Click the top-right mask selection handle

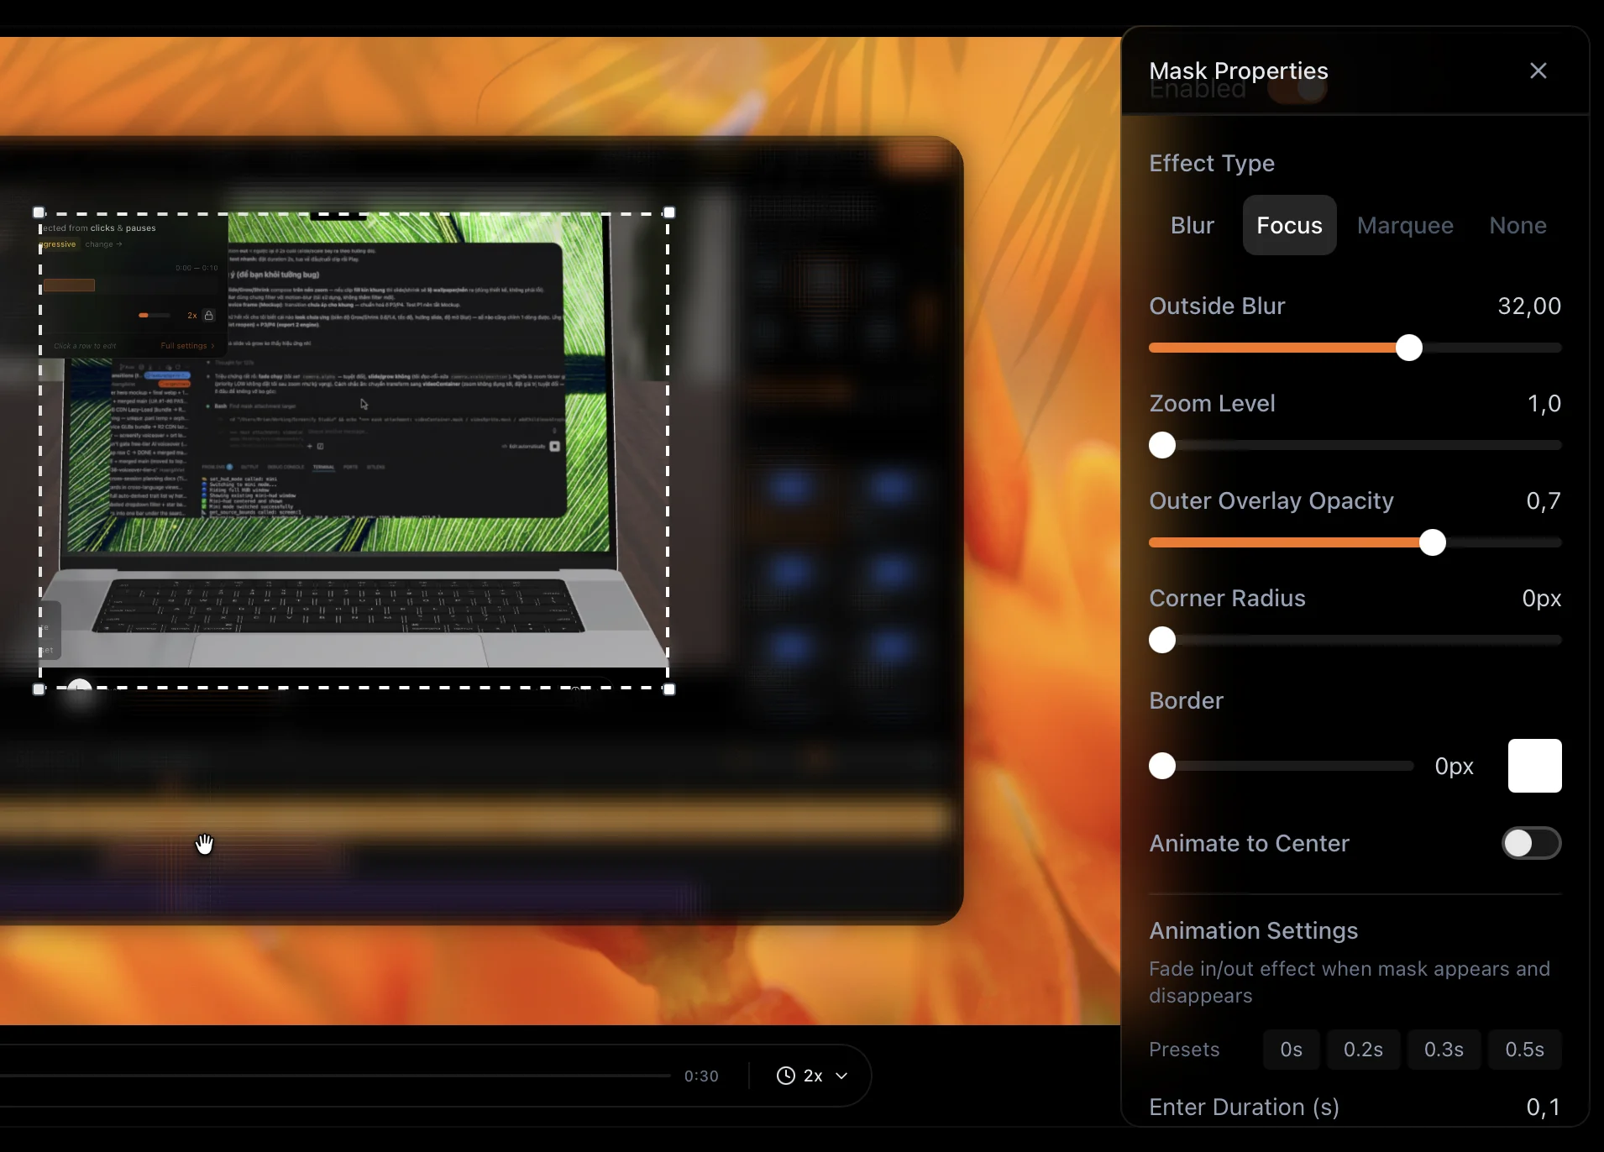pyautogui.click(x=669, y=213)
